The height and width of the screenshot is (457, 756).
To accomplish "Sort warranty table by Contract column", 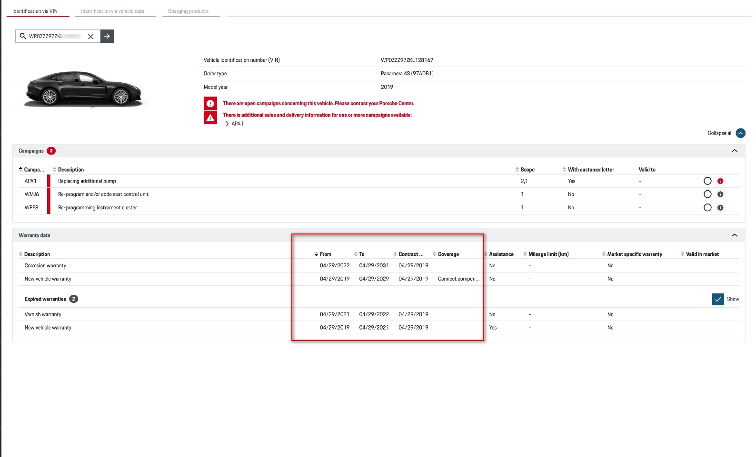I will coord(408,254).
